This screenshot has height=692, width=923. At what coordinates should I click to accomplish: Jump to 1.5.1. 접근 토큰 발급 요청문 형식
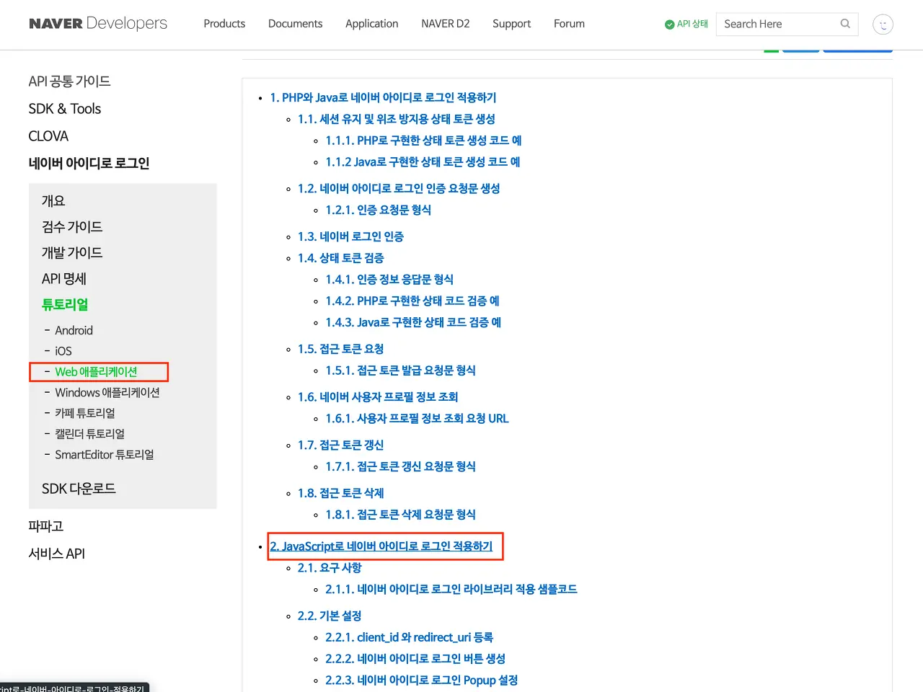400,371
